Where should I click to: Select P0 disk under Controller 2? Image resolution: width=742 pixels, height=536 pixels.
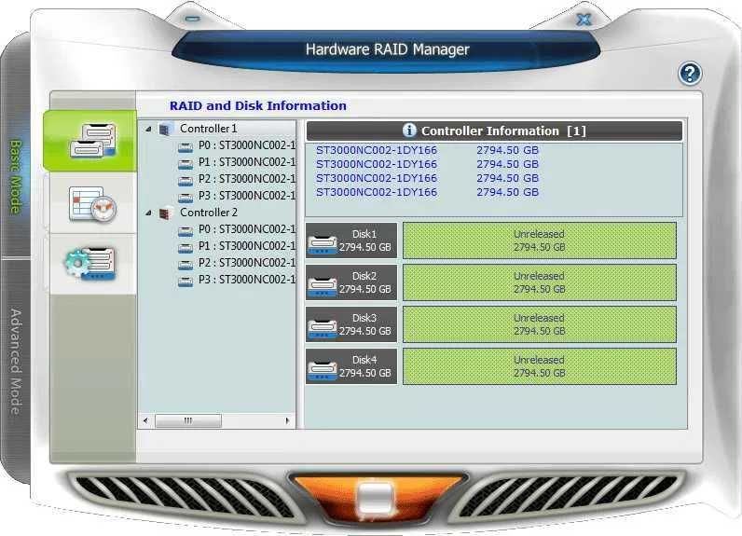pyautogui.click(x=246, y=229)
